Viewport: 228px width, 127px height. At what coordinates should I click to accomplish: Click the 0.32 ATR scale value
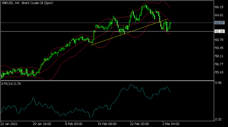pos(218,119)
